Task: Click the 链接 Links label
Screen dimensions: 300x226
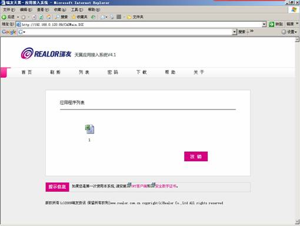Action: click(x=290, y=24)
